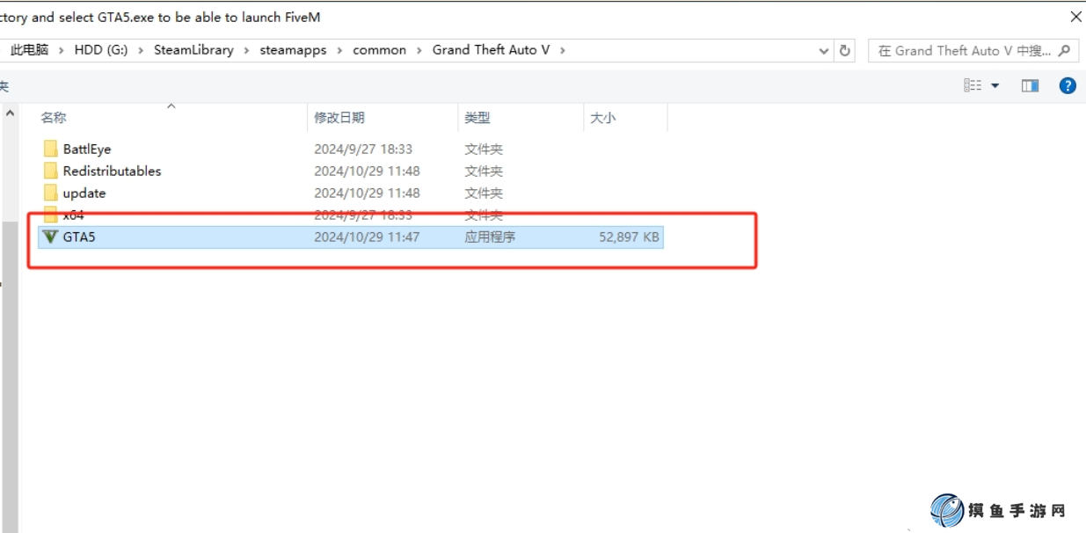1086x533 pixels.
Task: Sort by the 名称 column header
Action: coord(54,118)
